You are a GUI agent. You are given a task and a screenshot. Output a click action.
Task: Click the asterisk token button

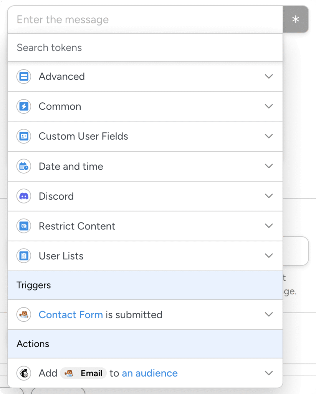[296, 19]
